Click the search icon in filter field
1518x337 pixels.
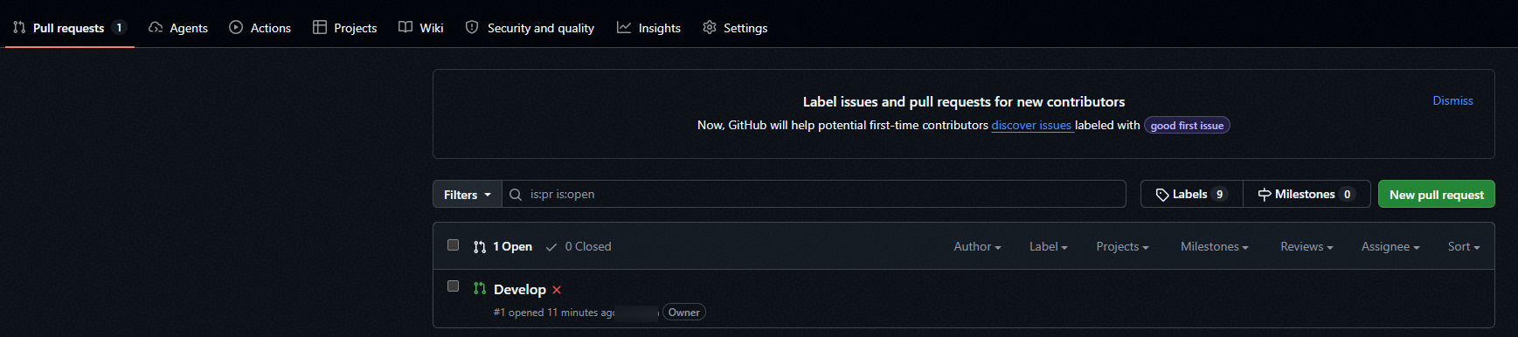coord(516,195)
